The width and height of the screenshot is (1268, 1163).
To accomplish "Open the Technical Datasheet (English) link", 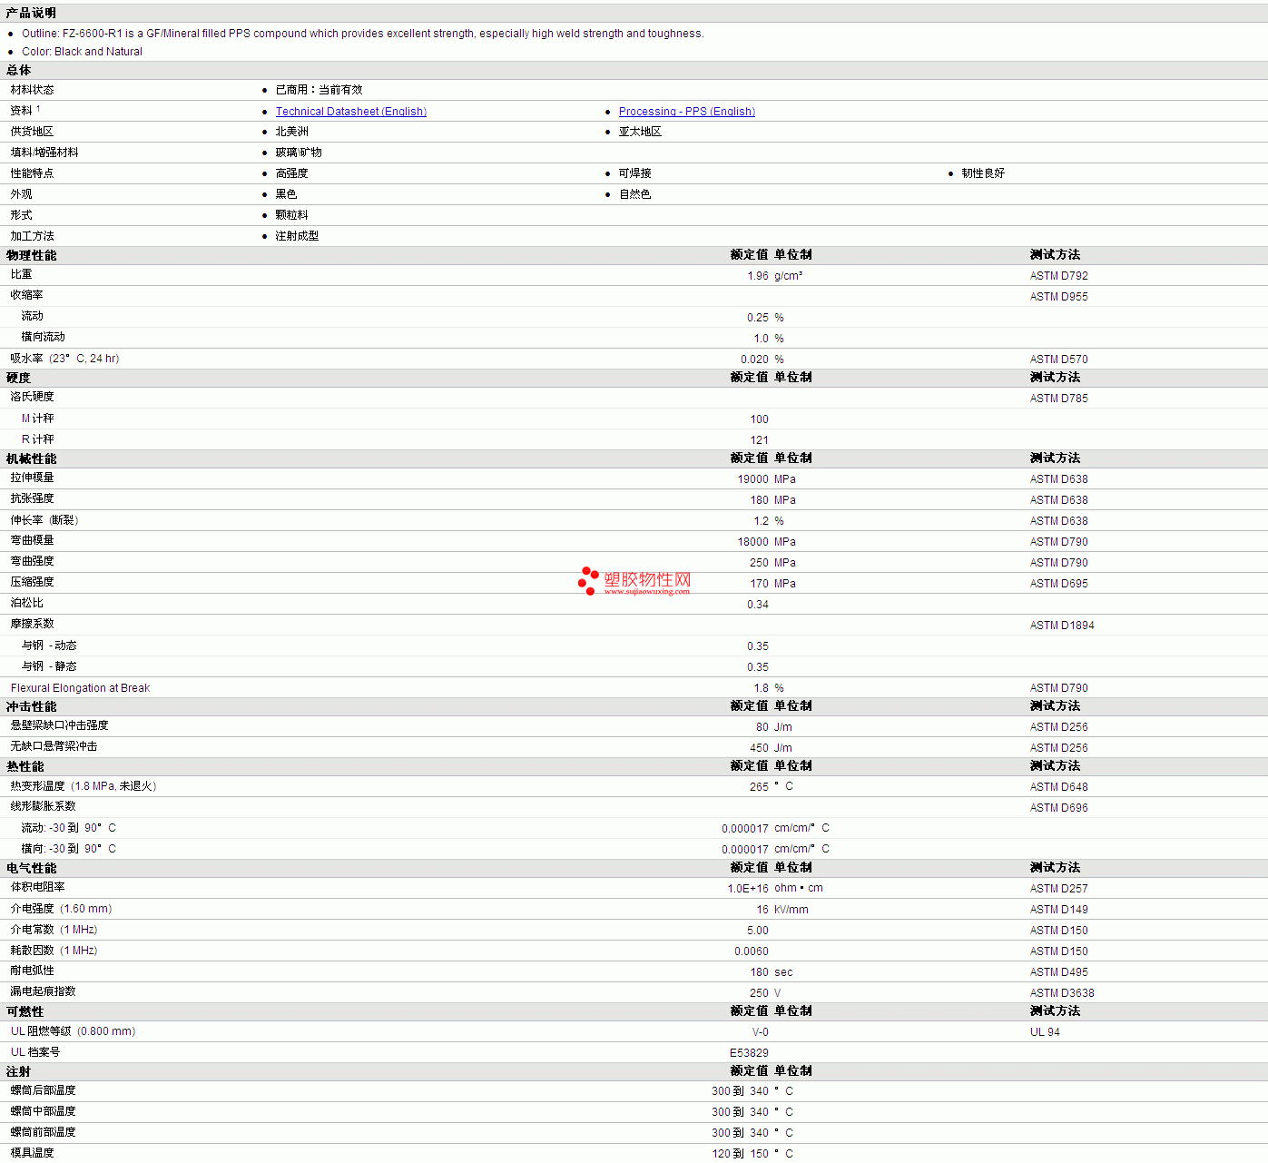I will pos(350,112).
